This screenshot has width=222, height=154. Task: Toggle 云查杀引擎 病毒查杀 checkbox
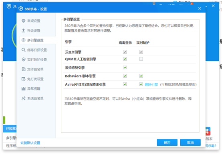(x=125, y=52)
